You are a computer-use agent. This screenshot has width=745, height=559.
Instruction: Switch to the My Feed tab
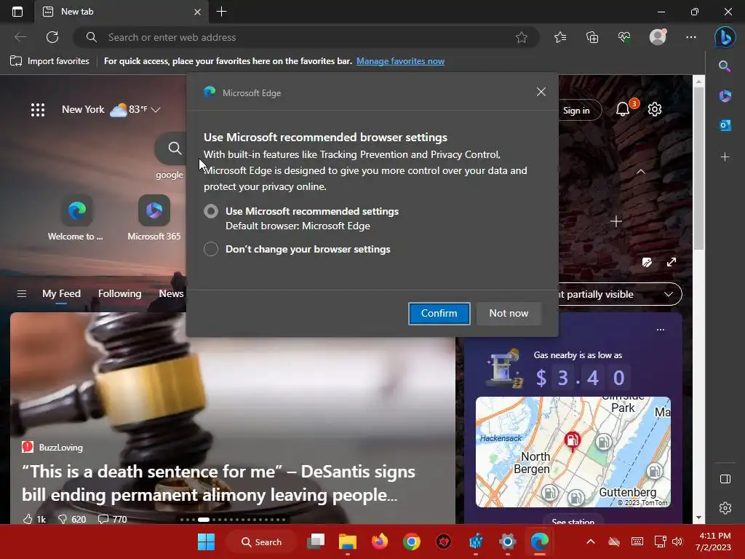click(61, 294)
